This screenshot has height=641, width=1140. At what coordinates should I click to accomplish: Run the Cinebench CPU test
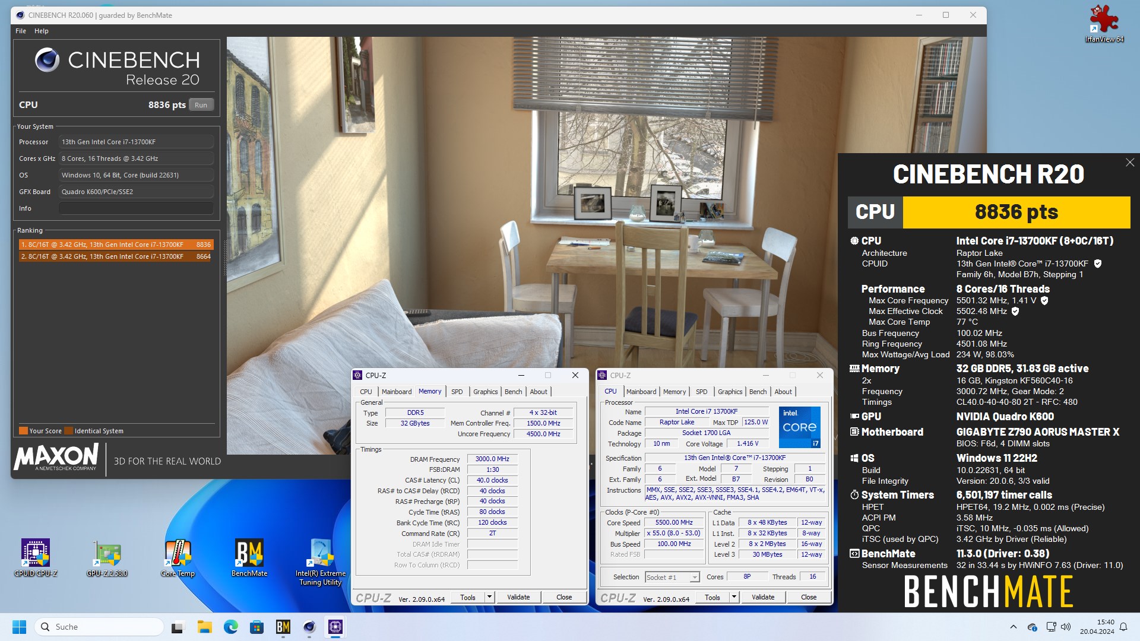(201, 105)
